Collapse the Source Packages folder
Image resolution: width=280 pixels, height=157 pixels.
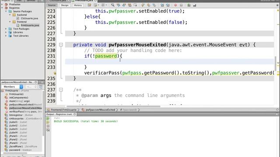tap(6, 11)
